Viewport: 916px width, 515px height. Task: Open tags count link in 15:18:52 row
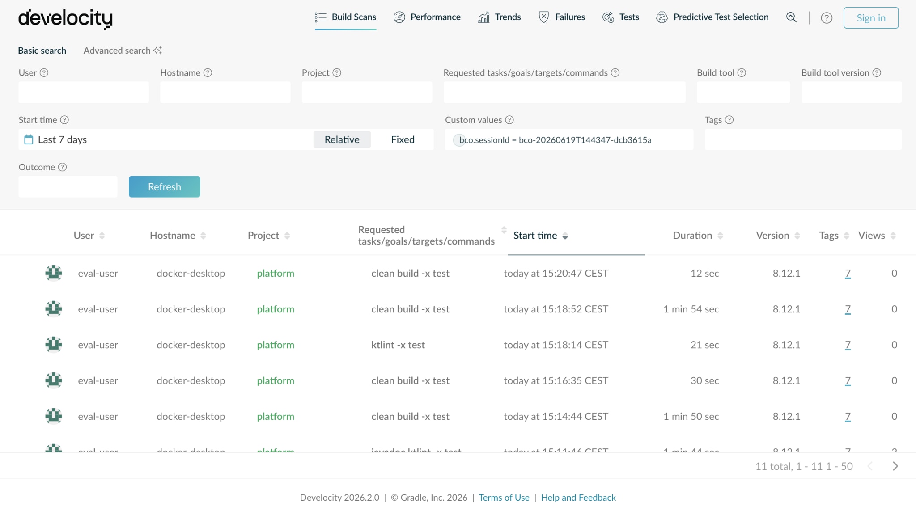point(848,309)
